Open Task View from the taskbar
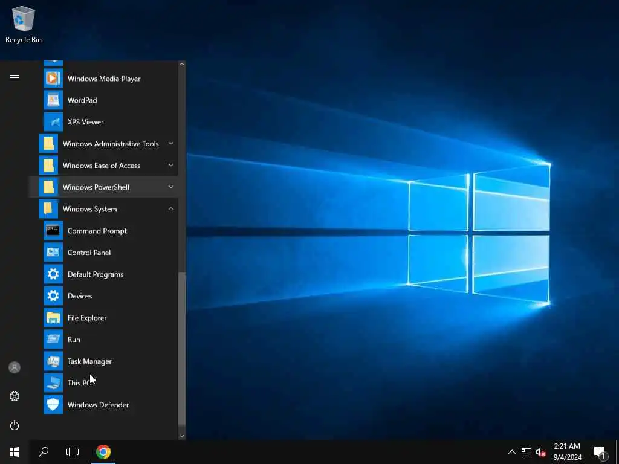Viewport: 619px width, 464px height. 73,452
